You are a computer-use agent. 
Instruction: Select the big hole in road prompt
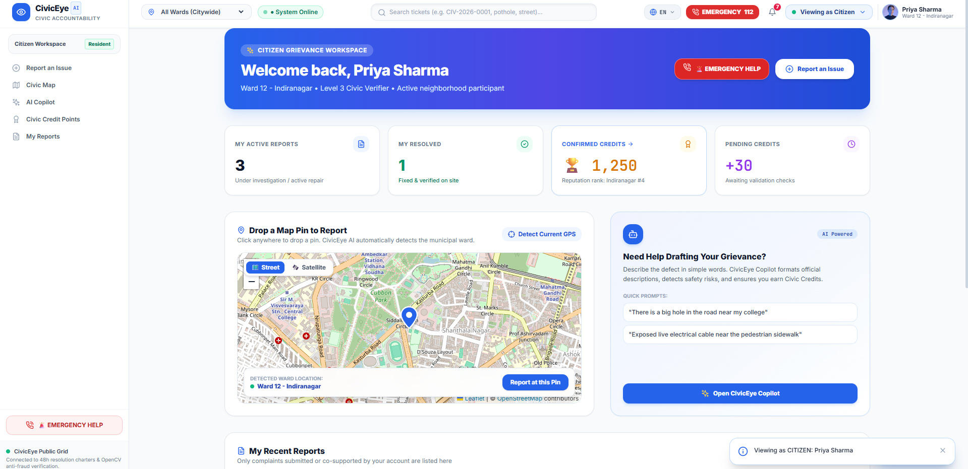tap(740, 312)
